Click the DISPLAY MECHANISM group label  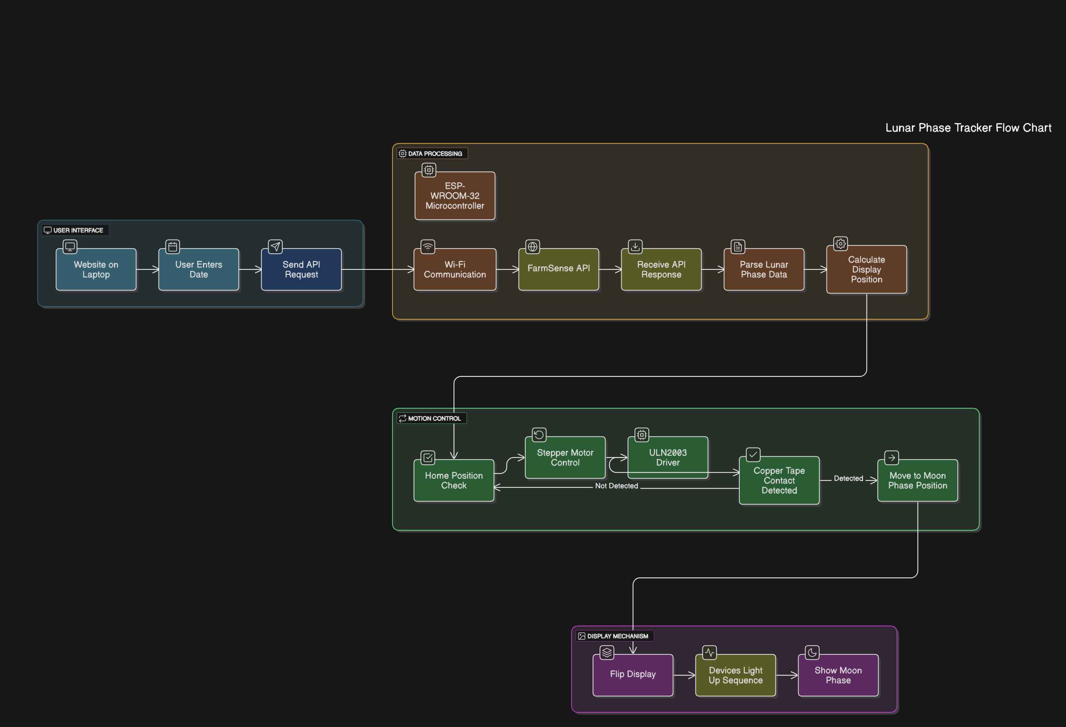pos(615,636)
